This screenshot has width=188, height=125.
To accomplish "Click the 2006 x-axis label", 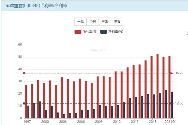I will [x=81, y=122].
